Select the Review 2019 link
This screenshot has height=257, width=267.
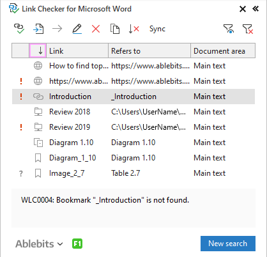[x=70, y=127]
